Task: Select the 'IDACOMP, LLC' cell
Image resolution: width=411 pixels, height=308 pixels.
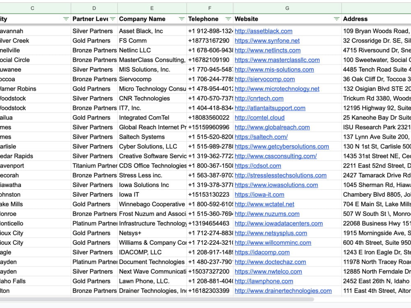Action: [x=152, y=253]
